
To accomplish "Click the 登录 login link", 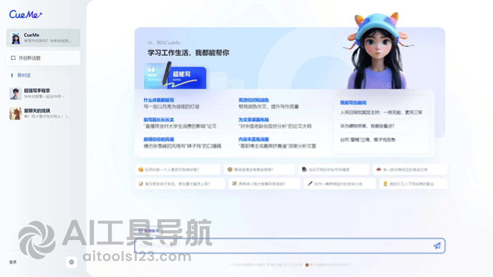I will pos(13,262).
